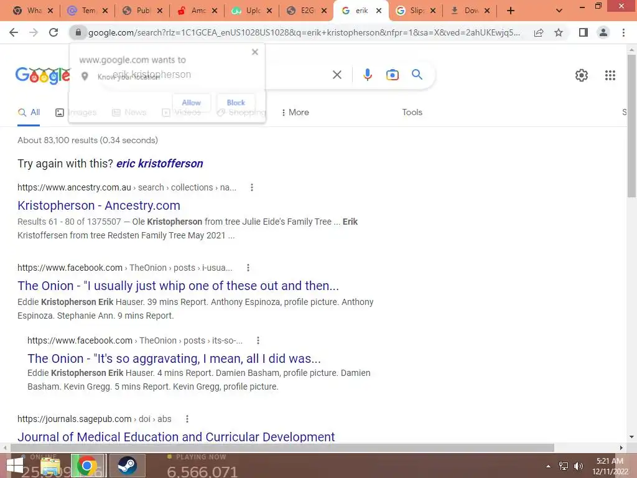Open the Chrome side panel

(x=584, y=32)
